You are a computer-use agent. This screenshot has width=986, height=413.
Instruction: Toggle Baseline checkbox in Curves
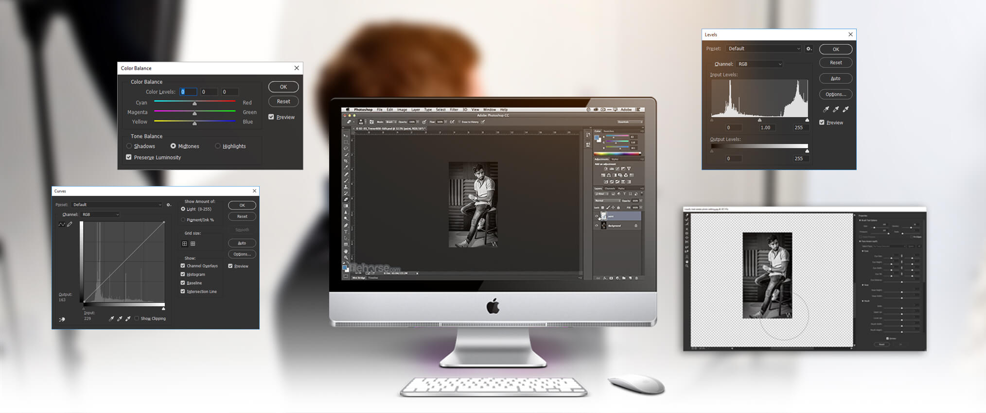click(x=183, y=283)
